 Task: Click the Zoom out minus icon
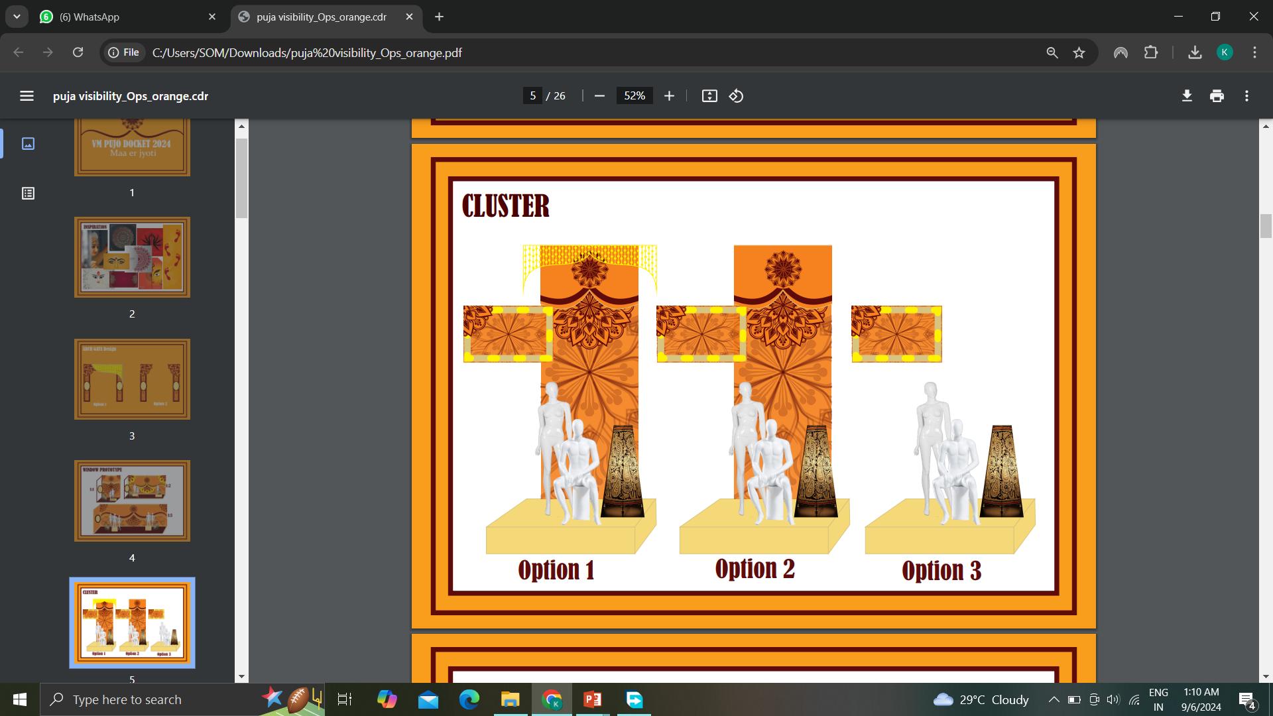tap(599, 96)
